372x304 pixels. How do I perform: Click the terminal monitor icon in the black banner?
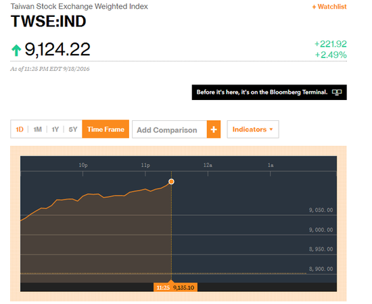[x=337, y=92]
